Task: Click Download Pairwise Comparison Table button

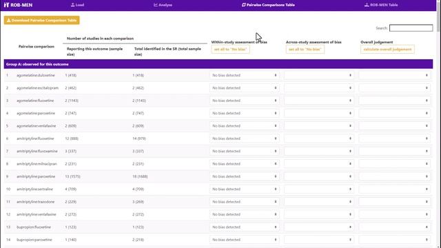Action: pos(41,20)
